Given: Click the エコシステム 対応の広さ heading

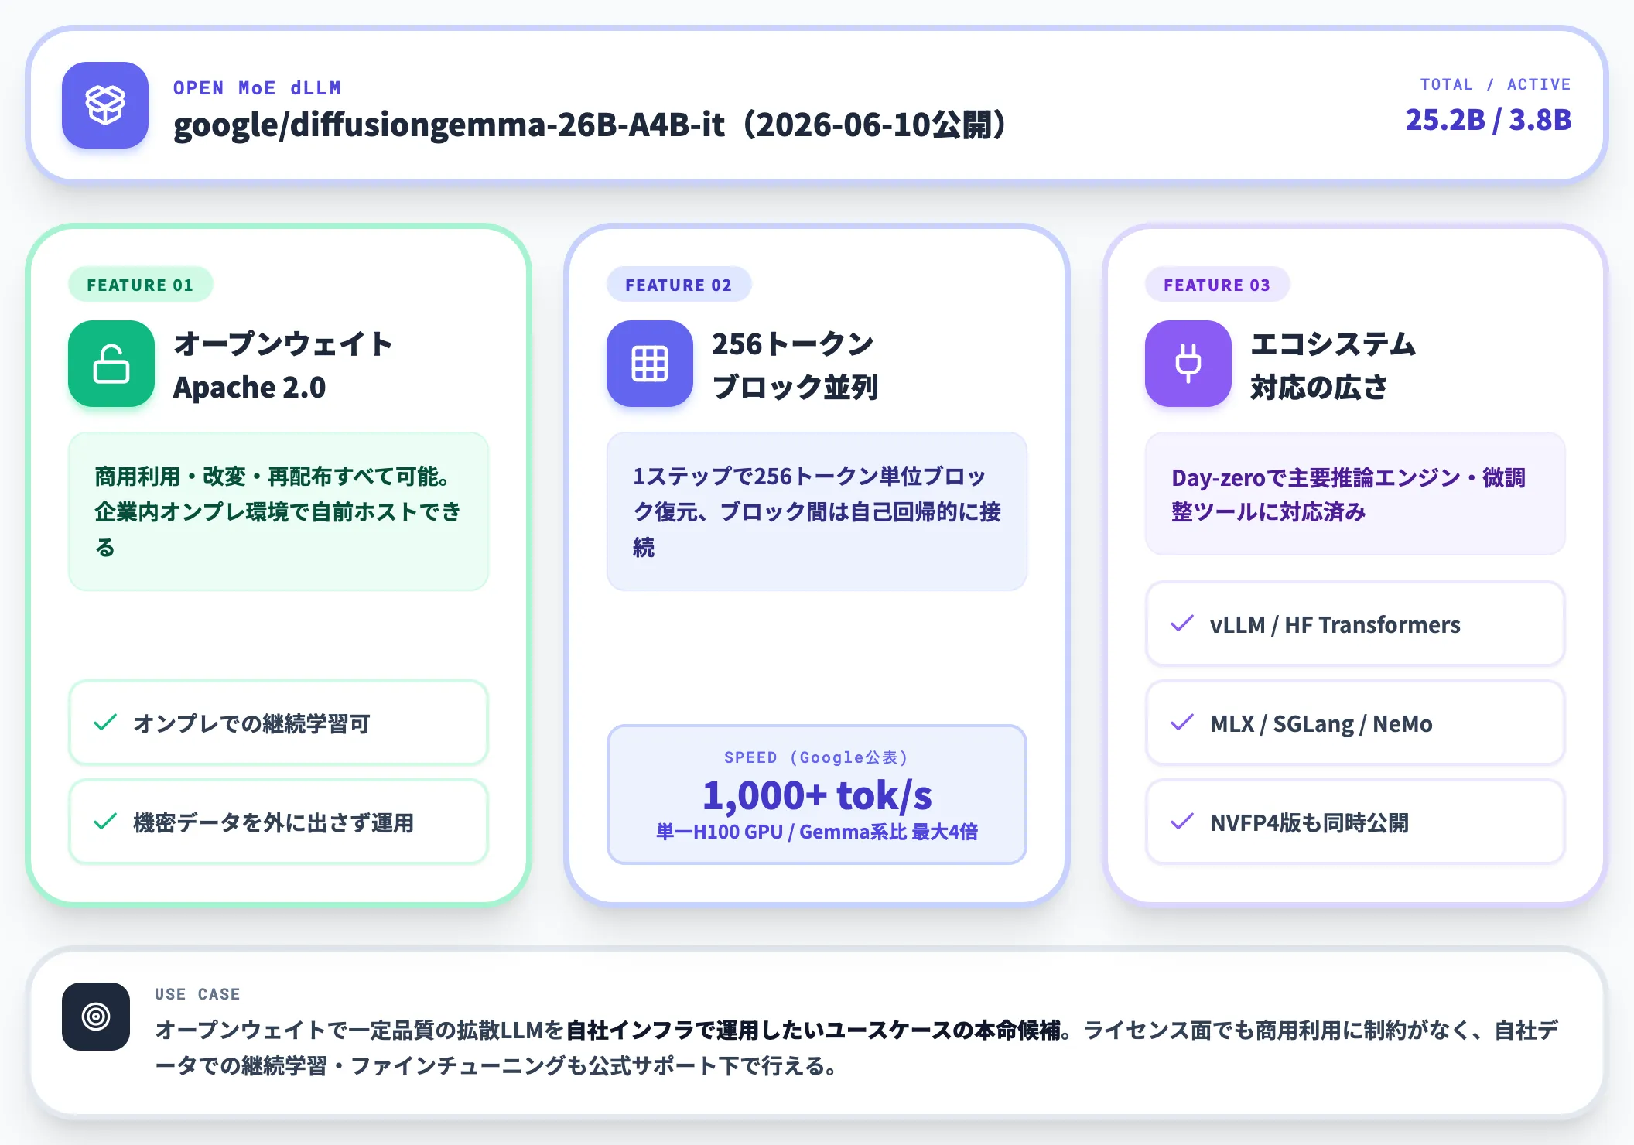Looking at the screenshot, I should (1332, 365).
